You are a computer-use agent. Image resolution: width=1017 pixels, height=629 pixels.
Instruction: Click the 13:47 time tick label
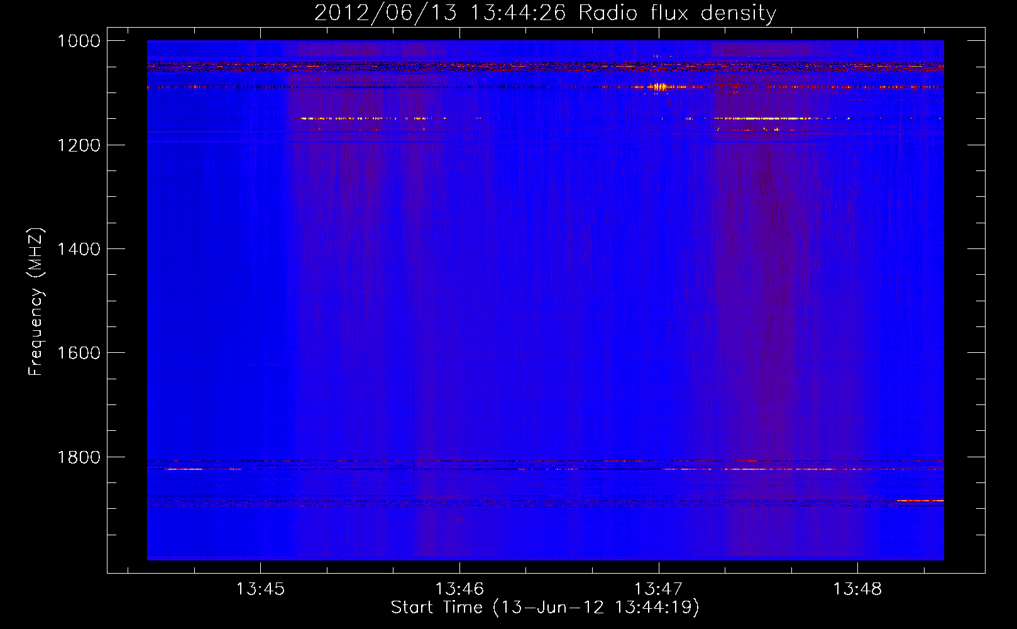tap(658, 589)
